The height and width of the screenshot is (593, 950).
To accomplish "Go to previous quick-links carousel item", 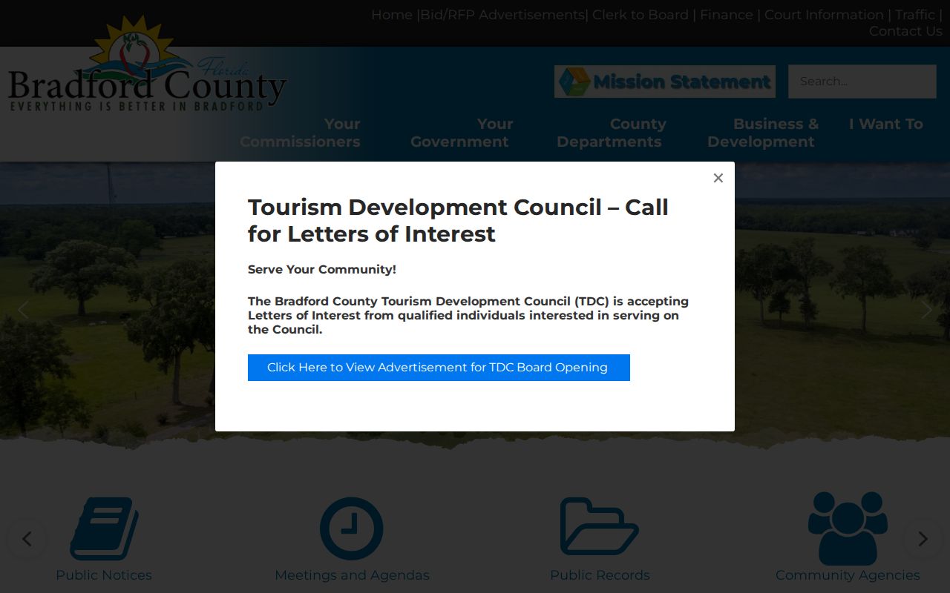I will click(27, 539).
